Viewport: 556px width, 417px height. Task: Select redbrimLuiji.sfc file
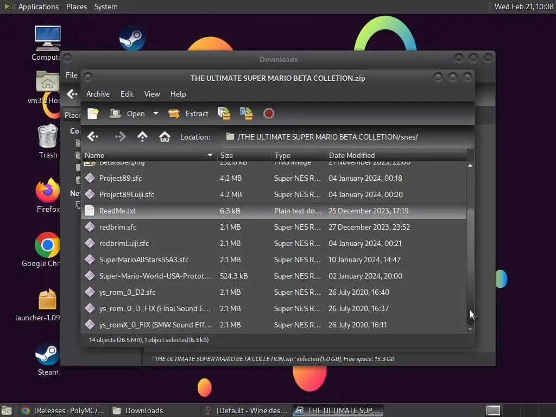pos(274,243)
